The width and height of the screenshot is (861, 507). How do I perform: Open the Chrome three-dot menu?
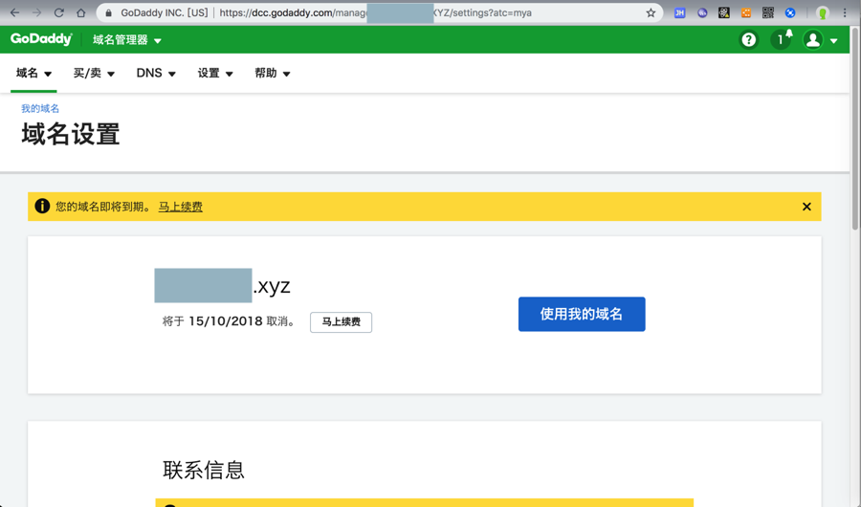845,12
